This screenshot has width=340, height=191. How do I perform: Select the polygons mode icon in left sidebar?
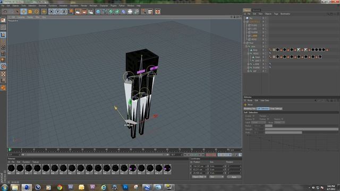[3, 60]
